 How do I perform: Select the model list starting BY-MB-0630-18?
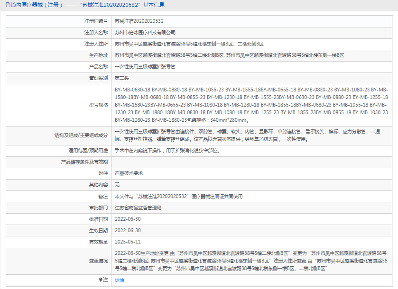251,105
